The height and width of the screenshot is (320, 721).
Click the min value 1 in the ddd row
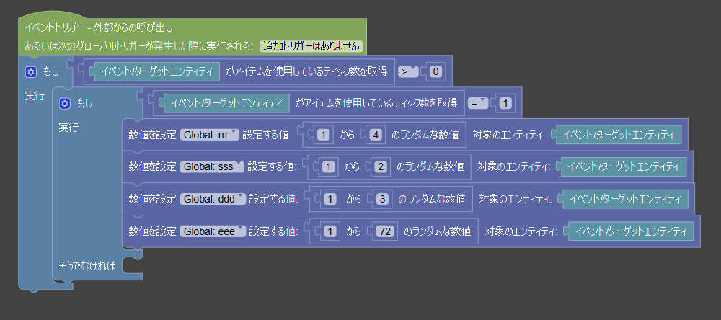[x=330, y=199]
